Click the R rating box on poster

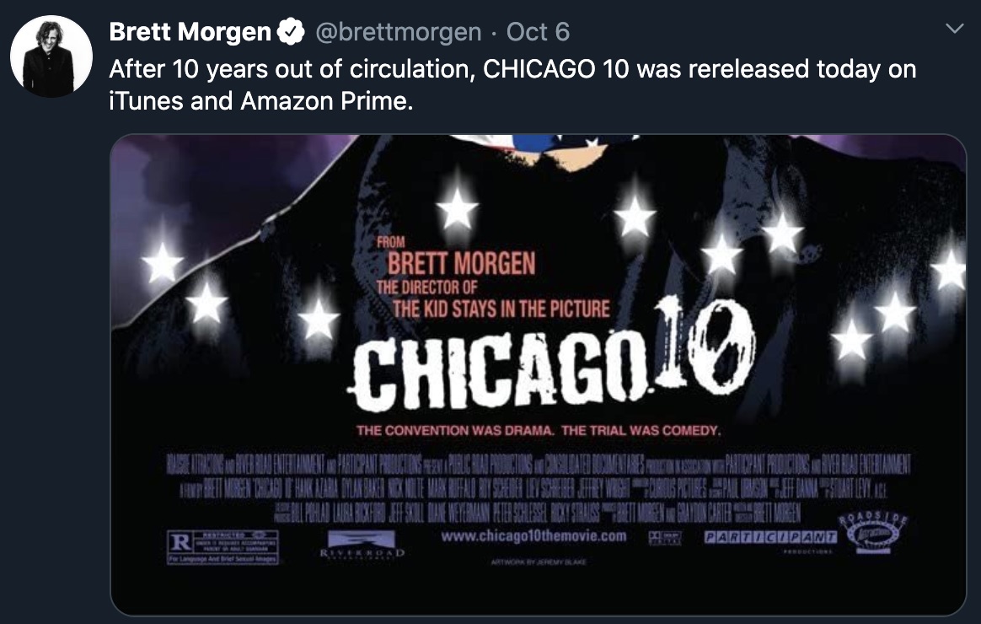point(222,547)
